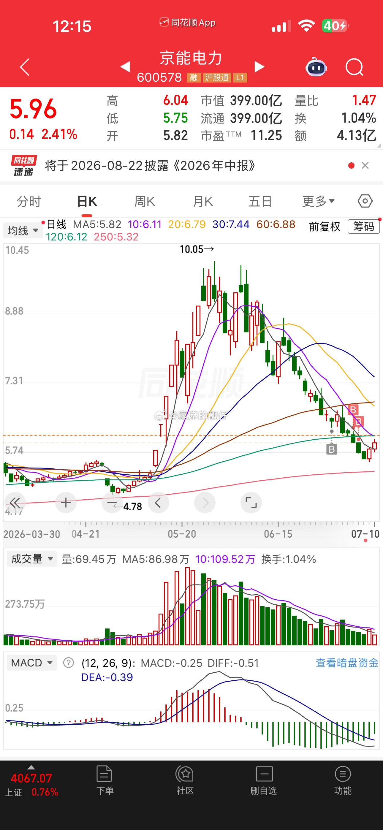Tap the 10.05 high price marker
The height and width of the screenshot is (830, 383).
click(197, 249)
